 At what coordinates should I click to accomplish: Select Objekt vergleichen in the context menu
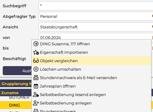click(91, 61)
